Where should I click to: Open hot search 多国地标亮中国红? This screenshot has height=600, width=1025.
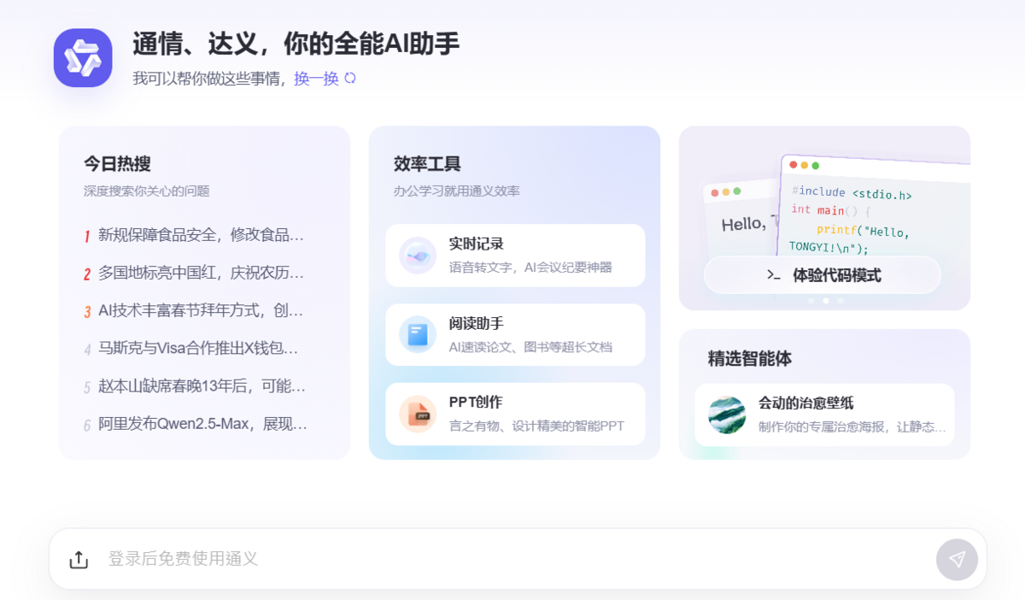(x=202, y=273)
